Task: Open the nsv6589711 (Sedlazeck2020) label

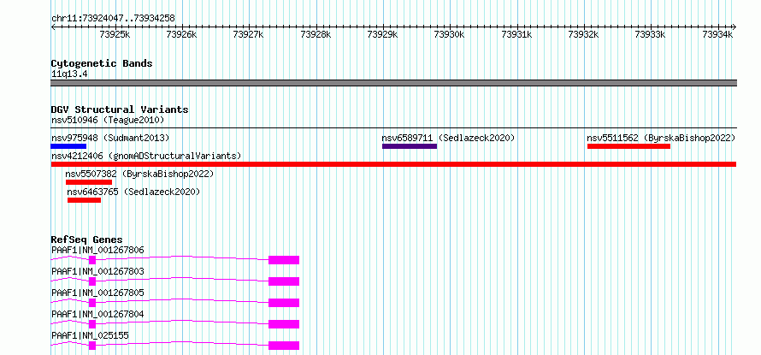Action: (448, 138)
